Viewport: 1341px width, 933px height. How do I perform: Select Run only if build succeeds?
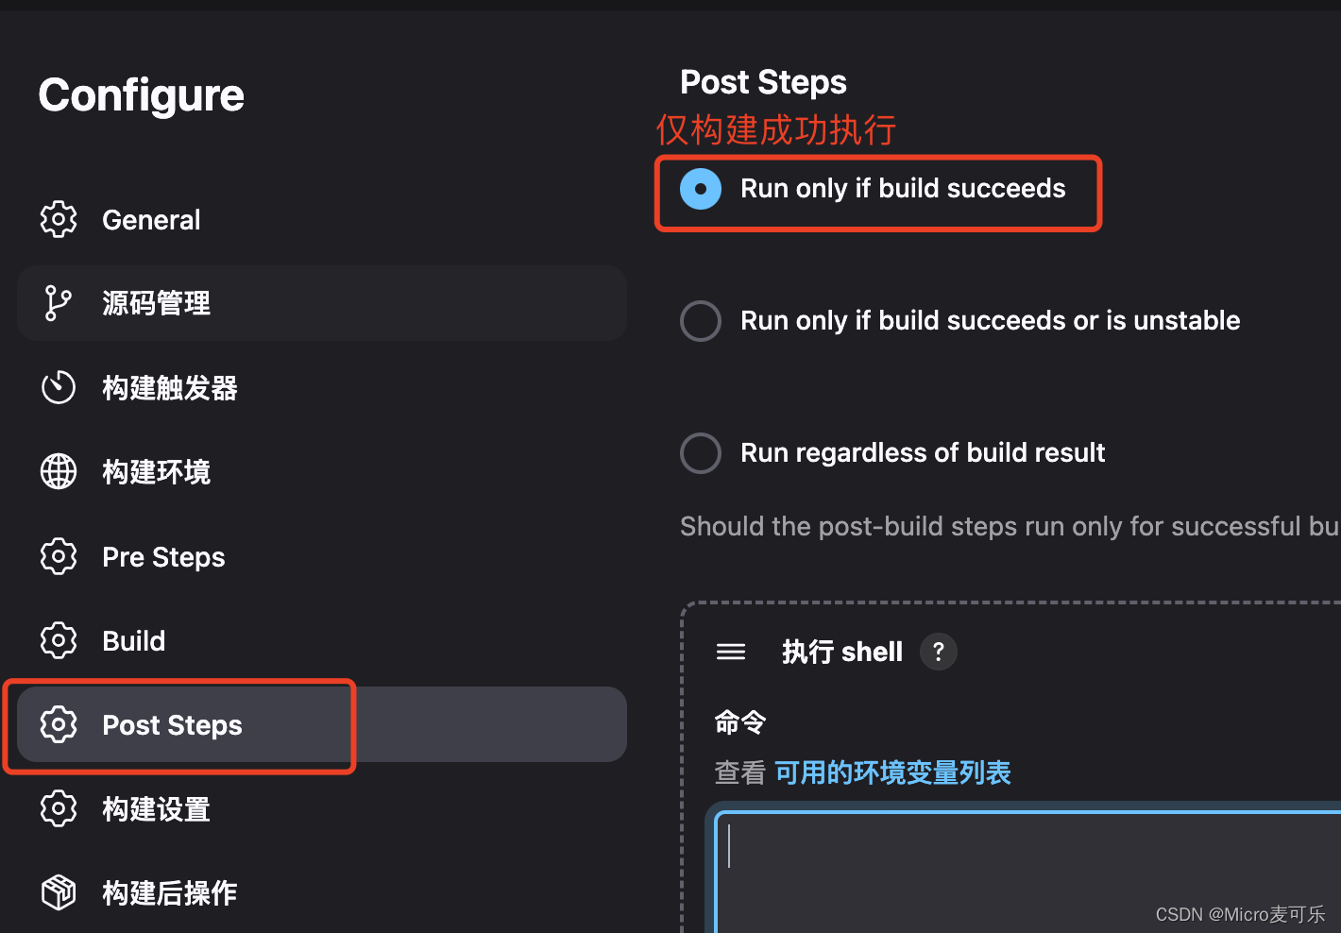click(x=701, y=189)
